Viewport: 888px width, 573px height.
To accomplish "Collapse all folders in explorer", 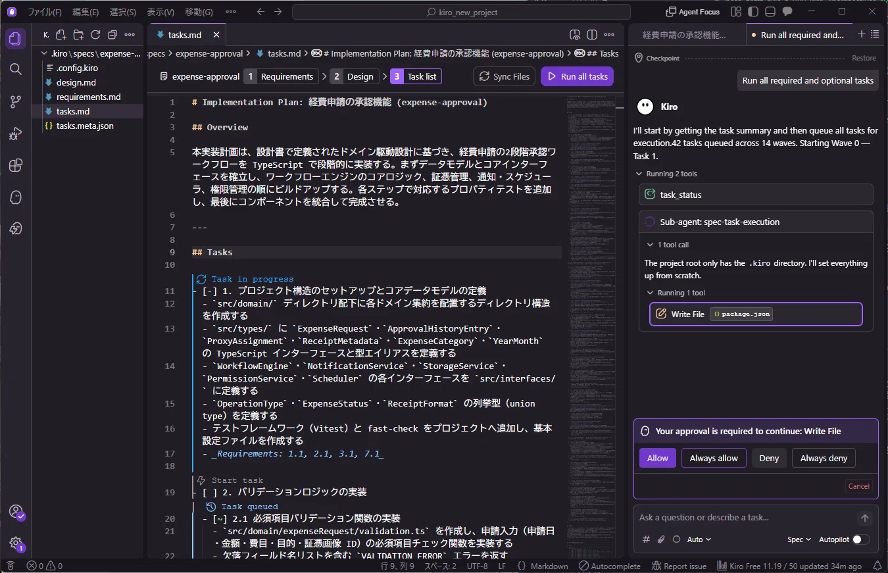I will coord(112,35).
